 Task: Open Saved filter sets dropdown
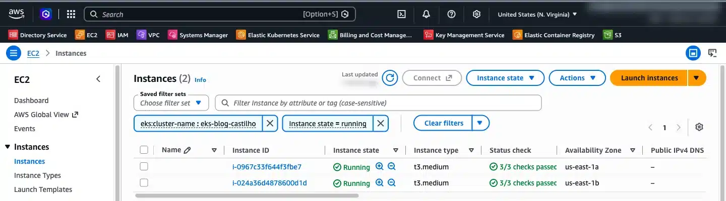pyautogui.click(x=171, y=103)
